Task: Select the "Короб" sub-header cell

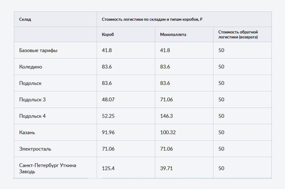Action: (108, 35)
